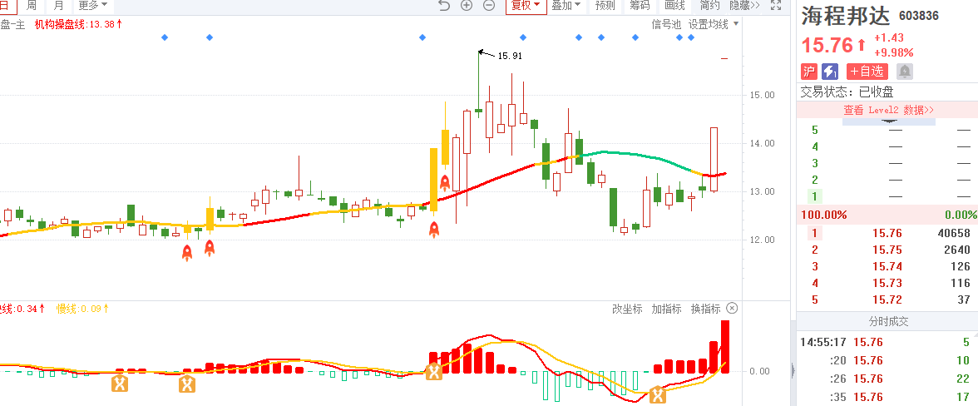Click 改坐标 to change axis
This screenshot has width=978, height=406.
[627, 309]
